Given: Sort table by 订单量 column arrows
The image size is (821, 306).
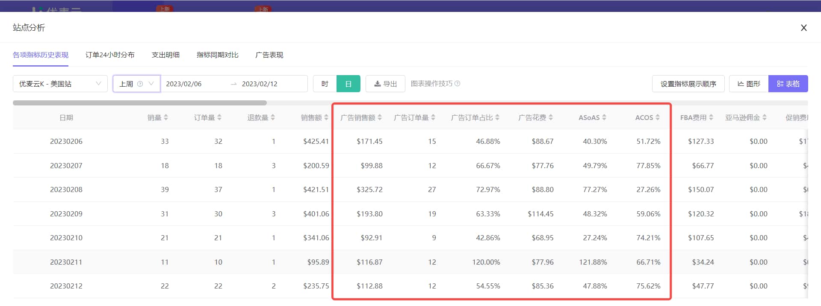Looking at the screenshot, I should [x=219, y=117].
